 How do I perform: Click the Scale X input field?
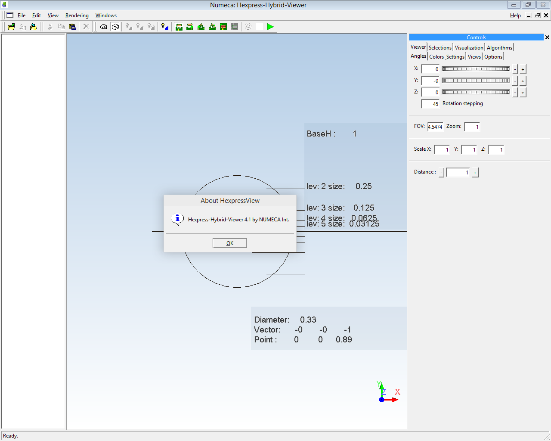coord(442,149)
